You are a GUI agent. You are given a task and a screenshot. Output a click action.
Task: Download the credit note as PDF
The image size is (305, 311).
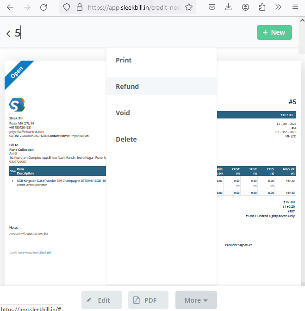click(x=148, y=300)
